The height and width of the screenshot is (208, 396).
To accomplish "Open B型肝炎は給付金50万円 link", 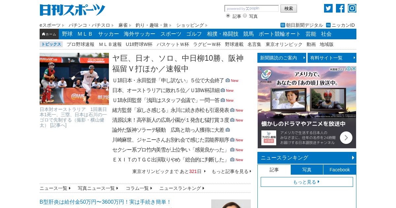I will point(105,202).
